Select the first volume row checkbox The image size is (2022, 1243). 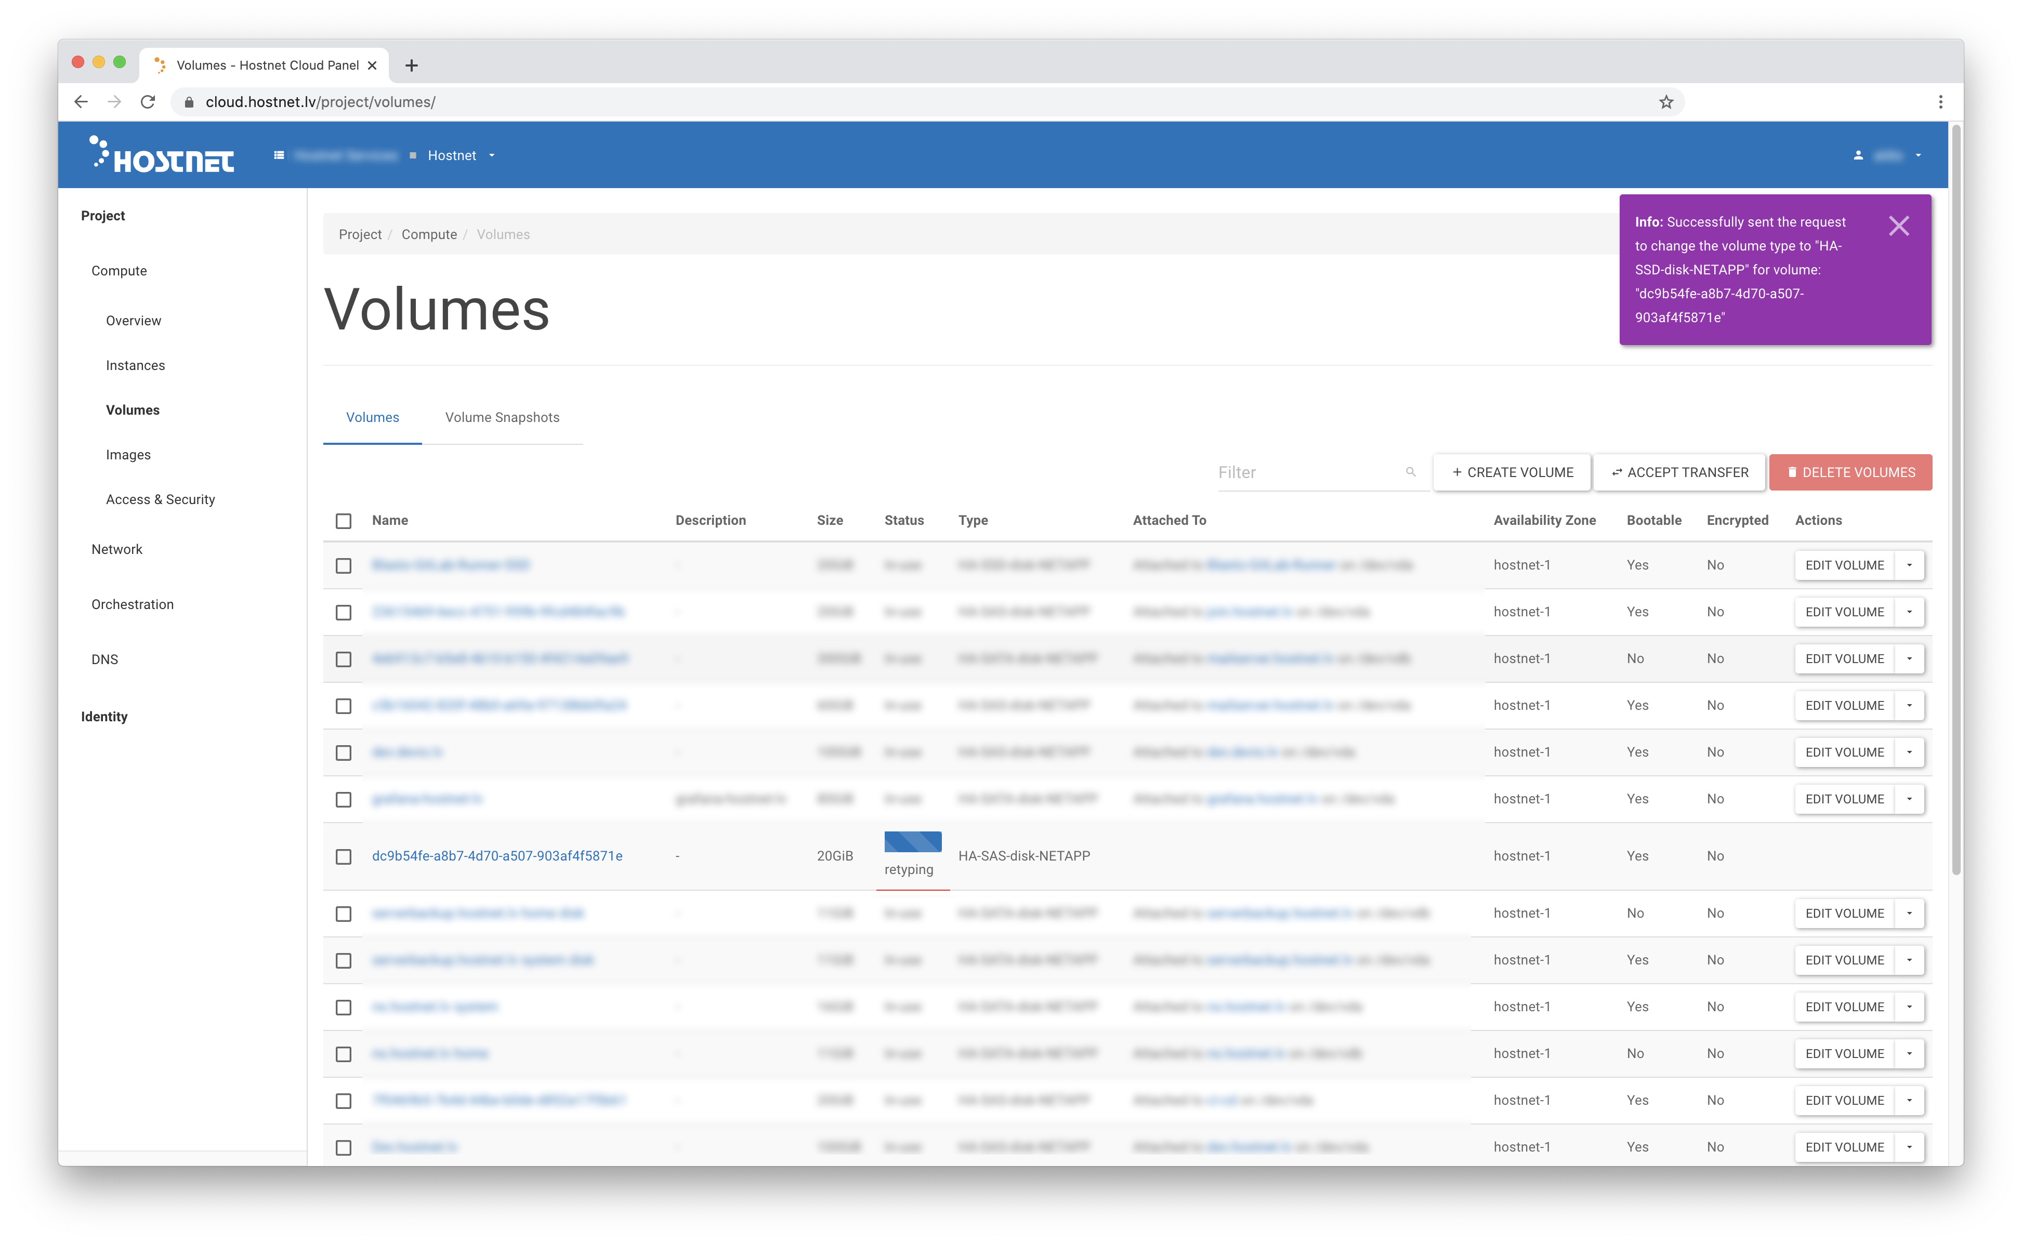coord(344,565)
